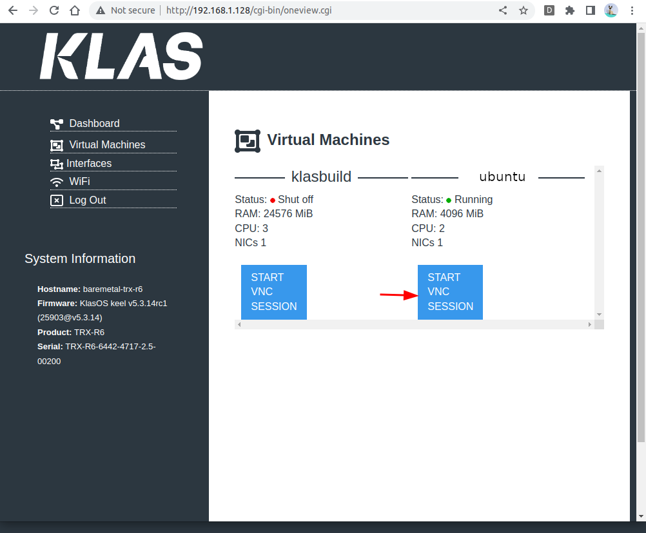The width and height of the screenshot is (646, 533).
Task: Open the D extension icon
Action: (549, 10)
